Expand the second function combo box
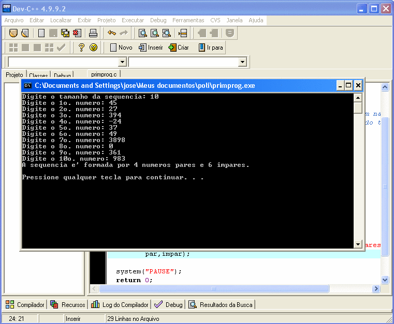 click(242, 62)
